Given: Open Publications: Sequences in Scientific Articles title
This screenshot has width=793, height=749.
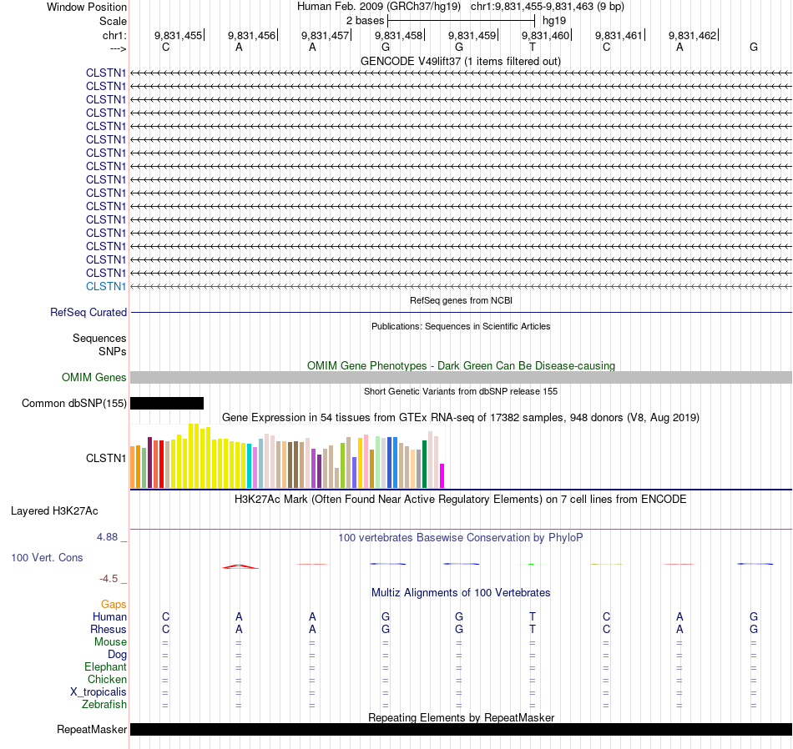Looking at the screenshot, I should [461, 326].
